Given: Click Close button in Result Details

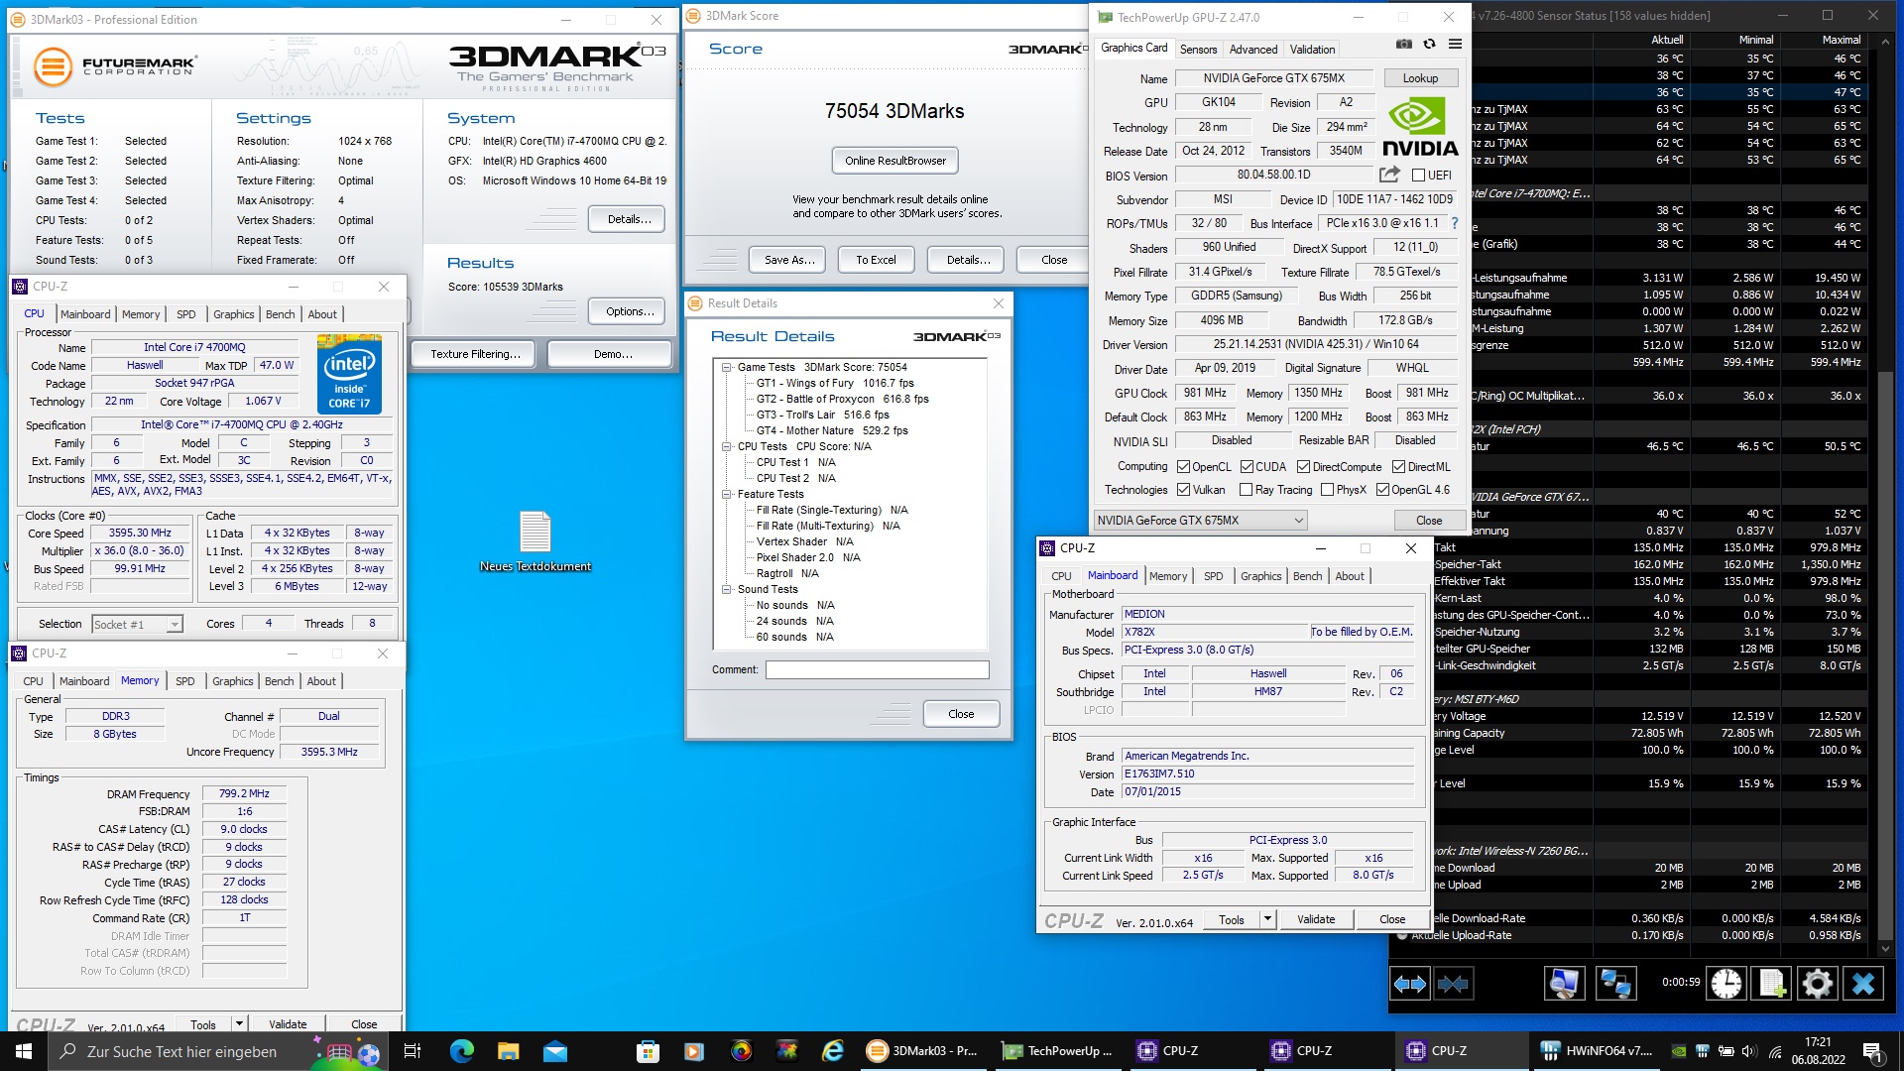Looking at the screenshot, I should point(960,714).
